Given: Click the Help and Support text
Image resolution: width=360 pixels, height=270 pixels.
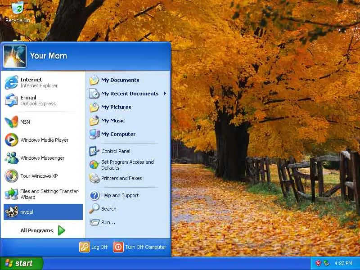Looking at the screenshot, I should [x=120, y=195].
